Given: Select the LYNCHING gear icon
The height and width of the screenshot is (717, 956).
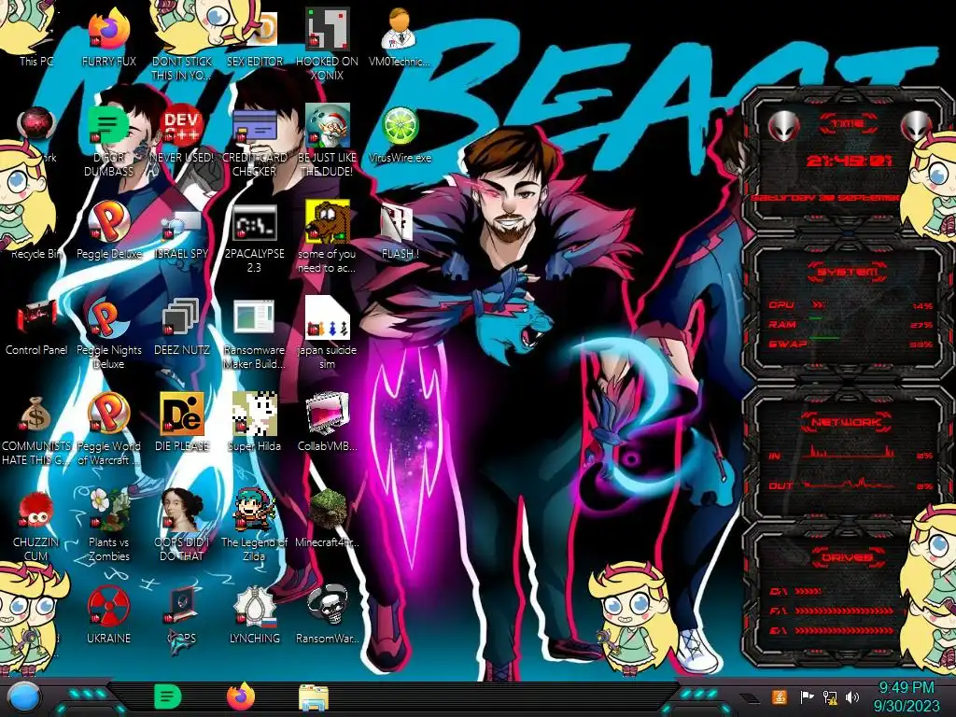Looking at the screenshot, I should coord(254,614).
